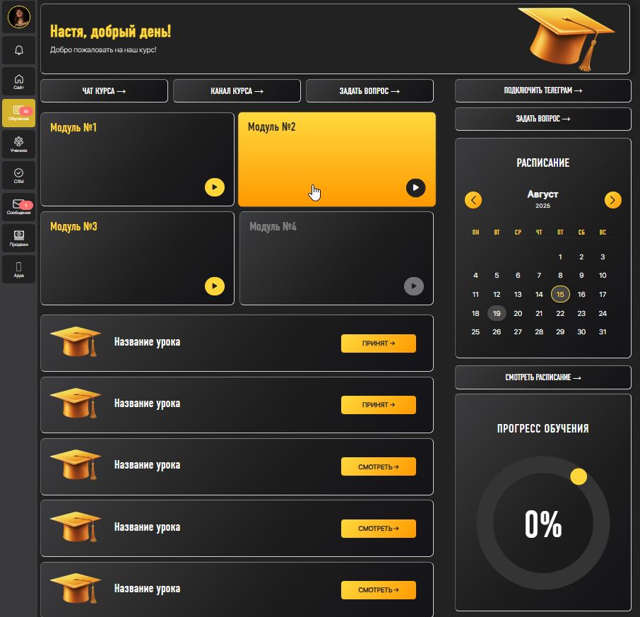Open the Ученики section in sidebar
Screen dimensions: 640x617
(x=19, y=144)
